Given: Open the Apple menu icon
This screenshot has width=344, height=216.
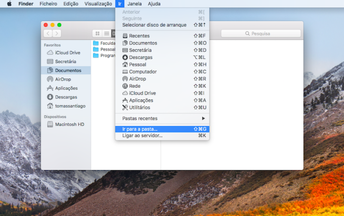Looking at the screenshot, I should point(9,4).
